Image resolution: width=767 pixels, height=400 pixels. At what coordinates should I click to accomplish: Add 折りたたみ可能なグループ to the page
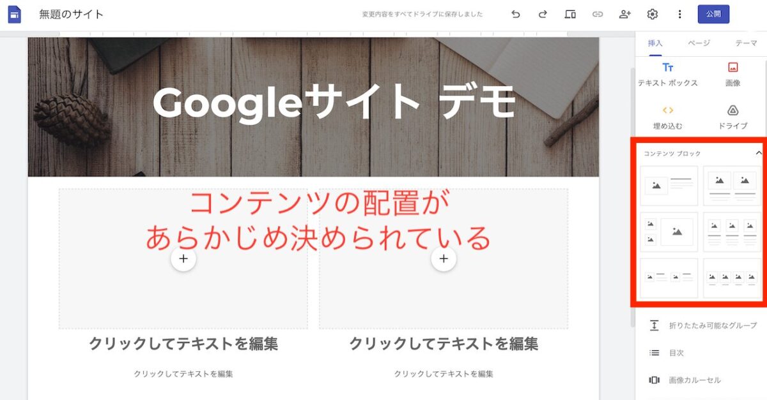pyautogui.click(x=702, y=325)
